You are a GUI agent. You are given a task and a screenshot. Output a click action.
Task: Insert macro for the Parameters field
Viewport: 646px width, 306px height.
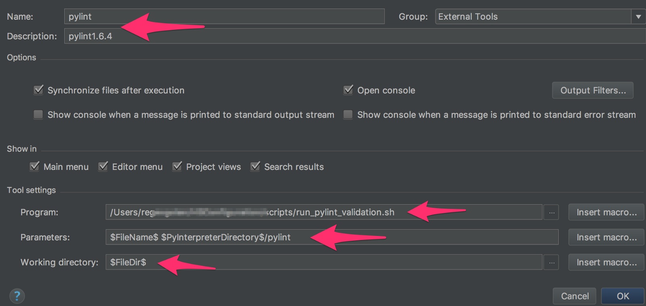coord(606,238)
